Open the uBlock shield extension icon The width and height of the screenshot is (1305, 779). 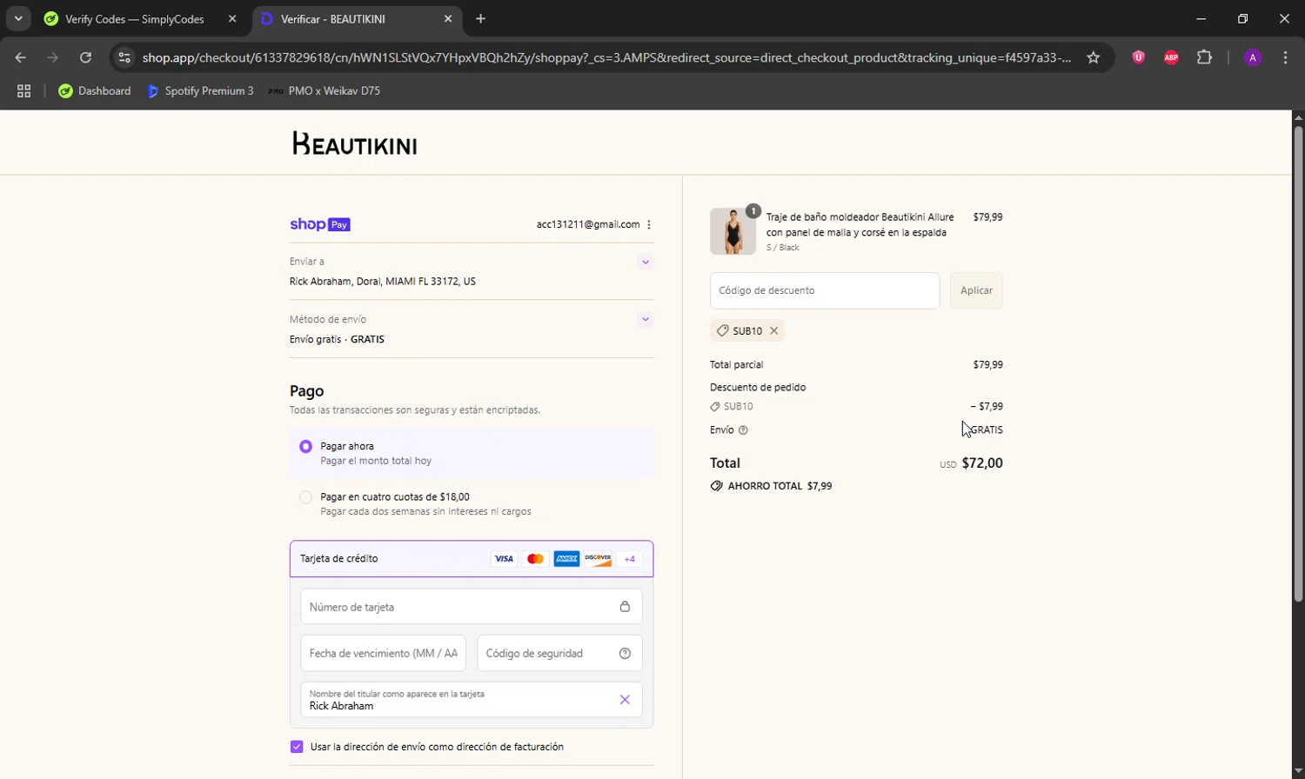click(1138, 57)
